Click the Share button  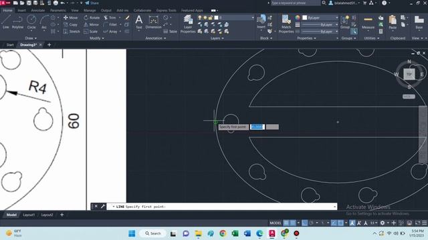(x=92, y=3)
